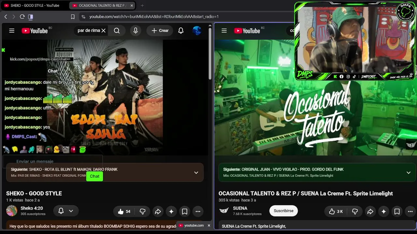
Task: Click the Crear button
Action: [160, 31]
